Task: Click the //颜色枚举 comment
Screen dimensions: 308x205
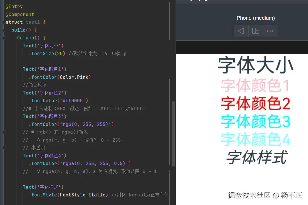Action: [35, 85]
